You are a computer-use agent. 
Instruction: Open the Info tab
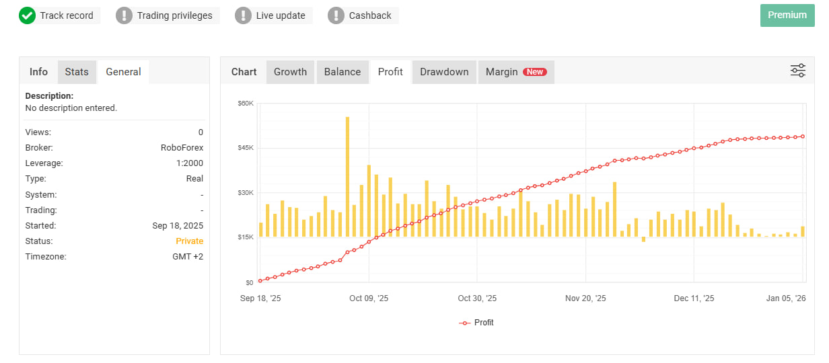coord(39,72)
